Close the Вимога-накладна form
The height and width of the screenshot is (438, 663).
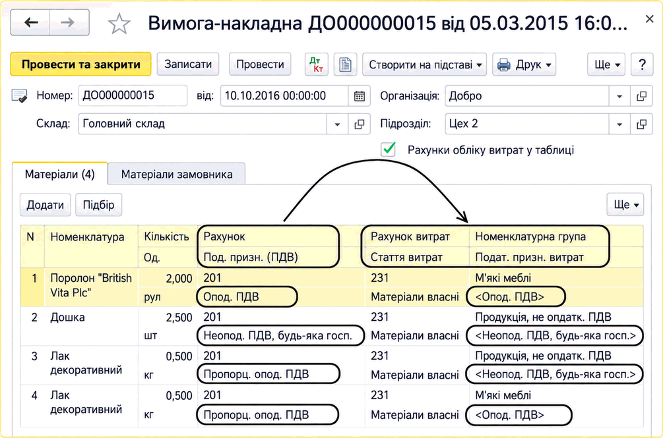[649, 19]
